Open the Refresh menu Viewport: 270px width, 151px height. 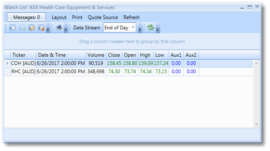click(x=132, y=17)
